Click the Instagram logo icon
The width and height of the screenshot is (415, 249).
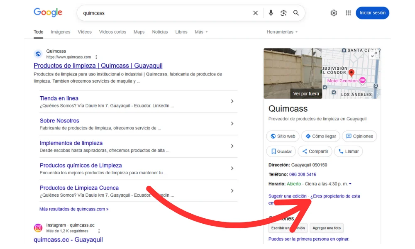38,228
